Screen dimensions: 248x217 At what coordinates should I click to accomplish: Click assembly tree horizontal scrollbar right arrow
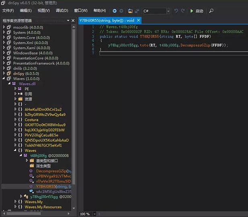68,213
